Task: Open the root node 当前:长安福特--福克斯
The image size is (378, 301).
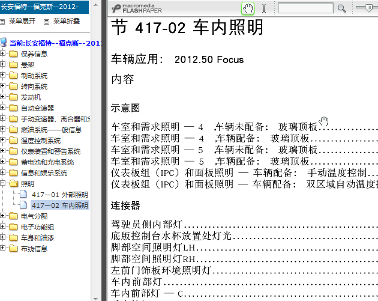Action: [x=55, y=43]
